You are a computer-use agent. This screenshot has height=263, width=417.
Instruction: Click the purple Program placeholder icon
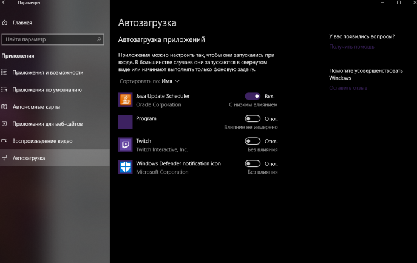tap(125, 122)
